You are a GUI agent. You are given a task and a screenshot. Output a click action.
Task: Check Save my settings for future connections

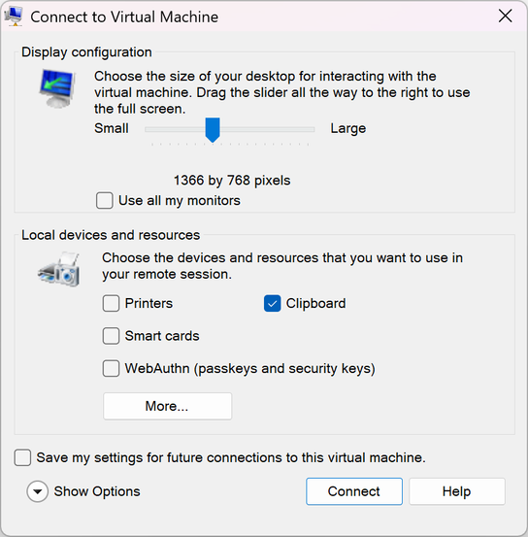coord(22,458)
